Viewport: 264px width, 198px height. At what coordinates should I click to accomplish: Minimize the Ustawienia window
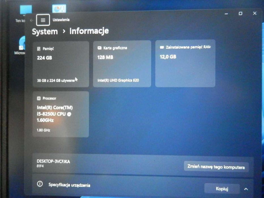[226, 14]
